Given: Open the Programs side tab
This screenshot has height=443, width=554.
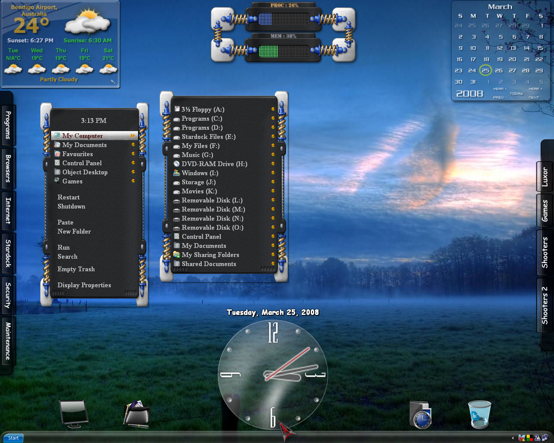Looking at the screenshot, I should (8, 125).
